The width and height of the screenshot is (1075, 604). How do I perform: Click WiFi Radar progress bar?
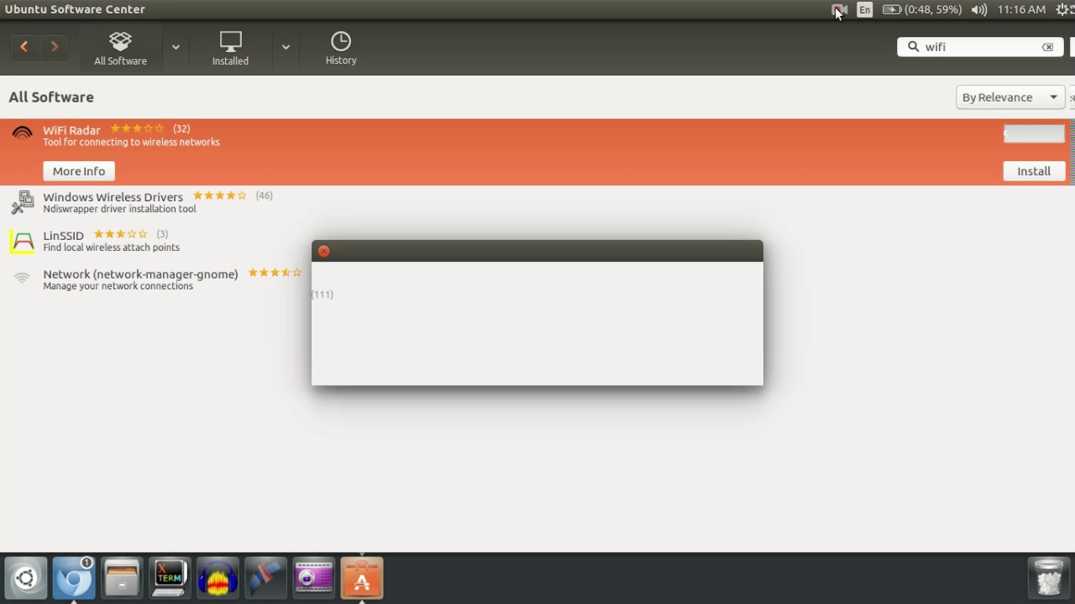click(1034, 133)
